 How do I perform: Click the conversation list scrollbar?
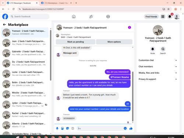[50, 55]
